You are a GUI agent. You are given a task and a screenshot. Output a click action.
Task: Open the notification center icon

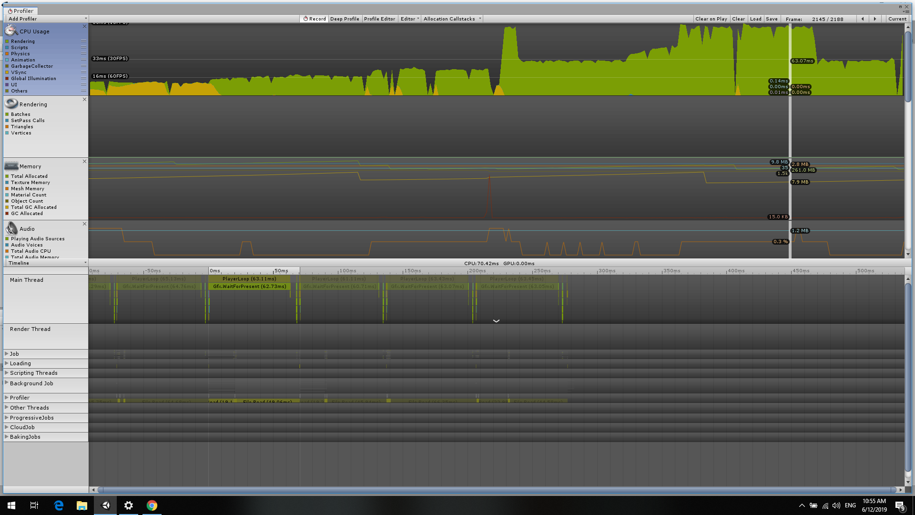pyautogui.click(x=900, y=505)
